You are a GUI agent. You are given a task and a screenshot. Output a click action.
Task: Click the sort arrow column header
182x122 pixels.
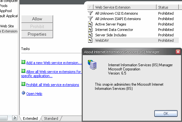tap(90, 7)
